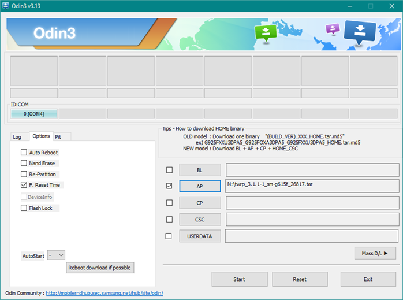Viewport: 403px width, 300px height.
Task: Uncheck F. Reset Time option
Action: tap(24, 185)
